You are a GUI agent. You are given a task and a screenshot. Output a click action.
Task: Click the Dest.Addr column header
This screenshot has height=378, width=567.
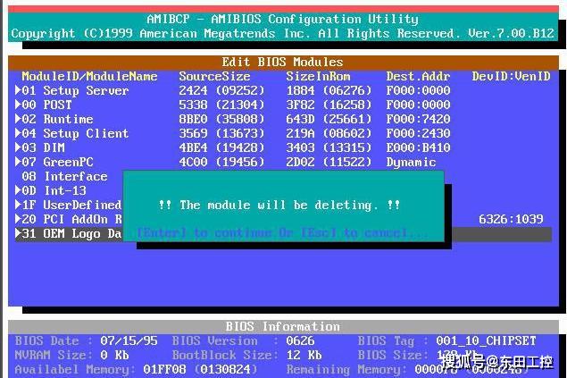419,76
